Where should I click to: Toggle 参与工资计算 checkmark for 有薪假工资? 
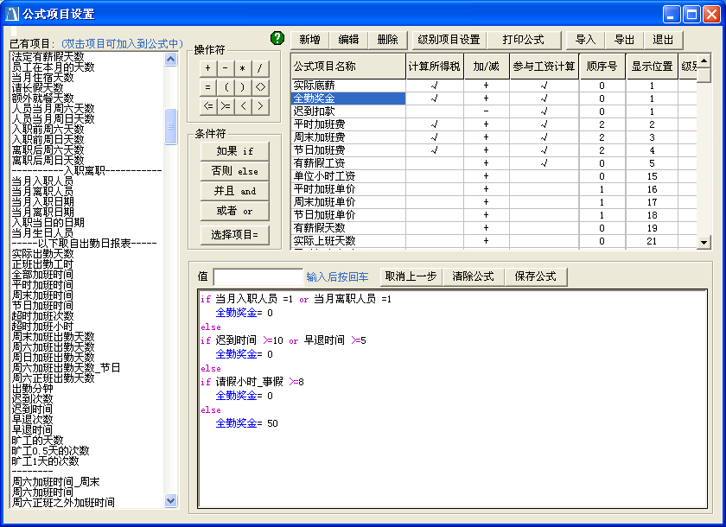(x=544, y=163)
